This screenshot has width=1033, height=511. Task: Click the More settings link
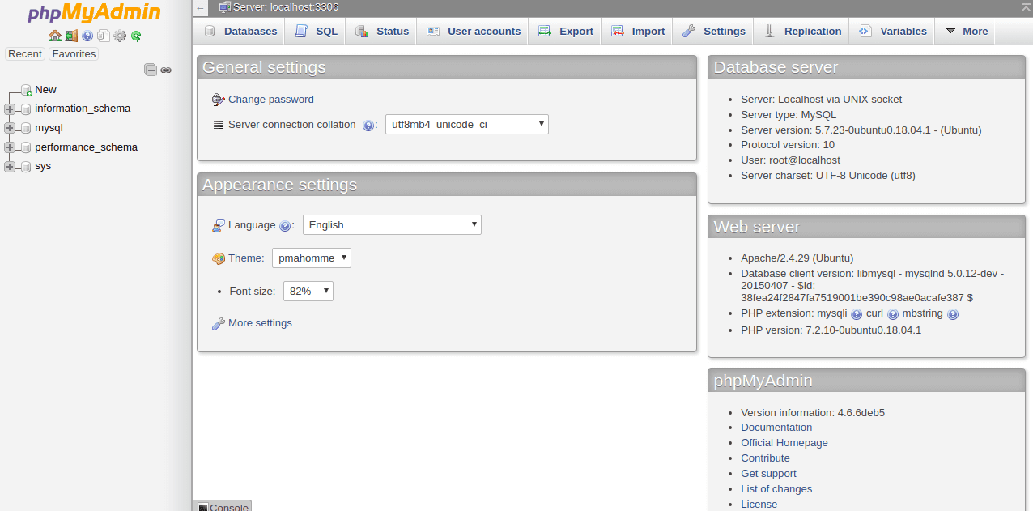click(260, 323)
